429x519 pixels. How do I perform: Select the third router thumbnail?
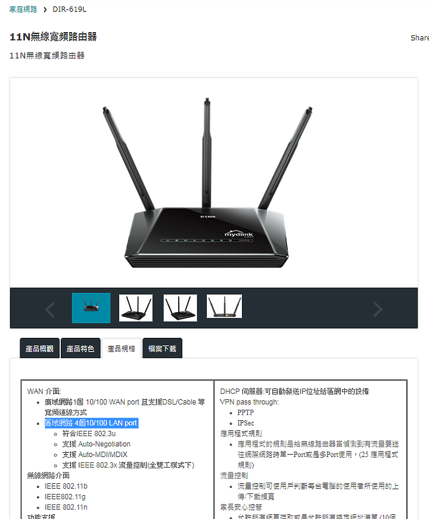pos(180,308)
